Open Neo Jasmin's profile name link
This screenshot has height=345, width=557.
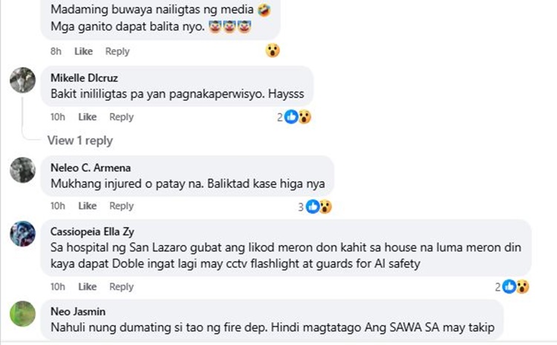pos(78,312)
